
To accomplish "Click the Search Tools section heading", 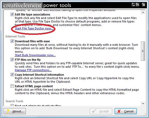I will pyautogui.click(x=14, y=101).
